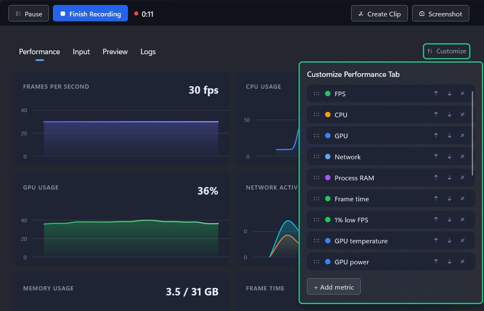This screenshot has height=311, width=484.
Task: Click the '3.5 / 31 GB' memory value
Action: (192, 292)
